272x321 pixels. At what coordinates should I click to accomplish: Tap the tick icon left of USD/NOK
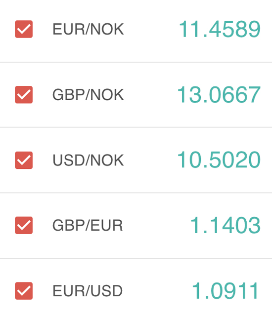pos(24,160)
